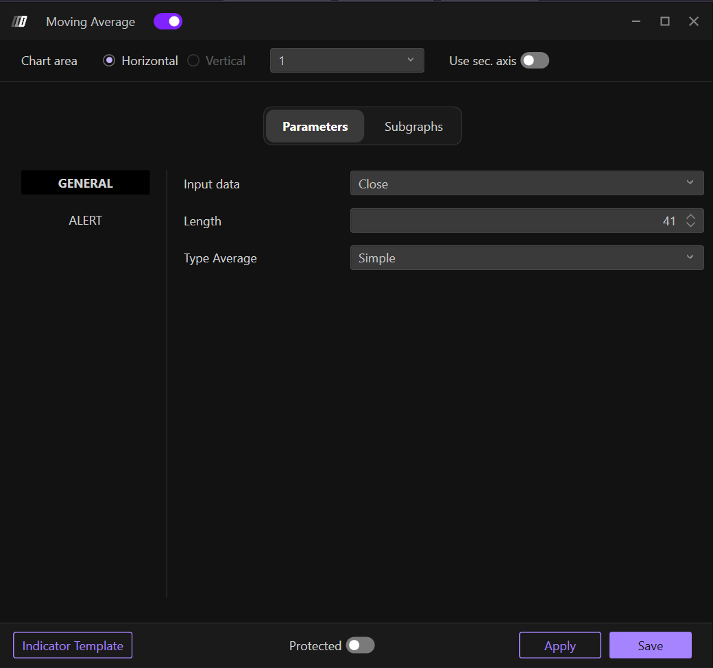Toggle the Moving Average indicator switch
Screen dimensions: 713x668
(x=168, y=22)
